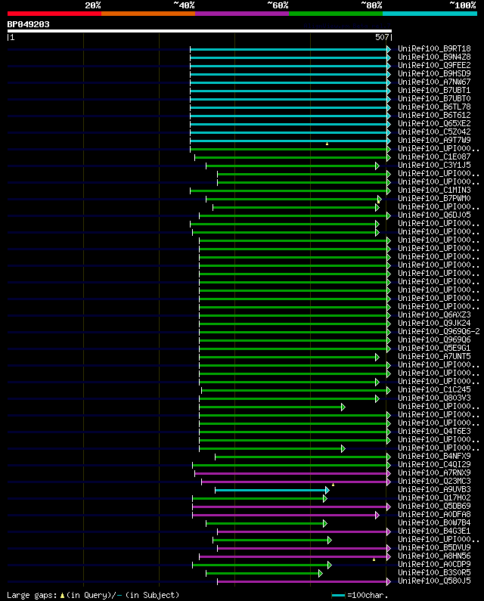This screenshot has height=601, width=484.
Task: Select the UniRef100_C1C245 label
Action: [x=434, y=390]
